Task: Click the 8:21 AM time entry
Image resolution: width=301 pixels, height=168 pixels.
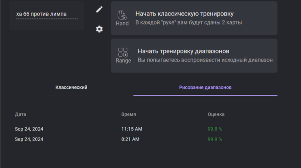Action: tap(130, 139)
